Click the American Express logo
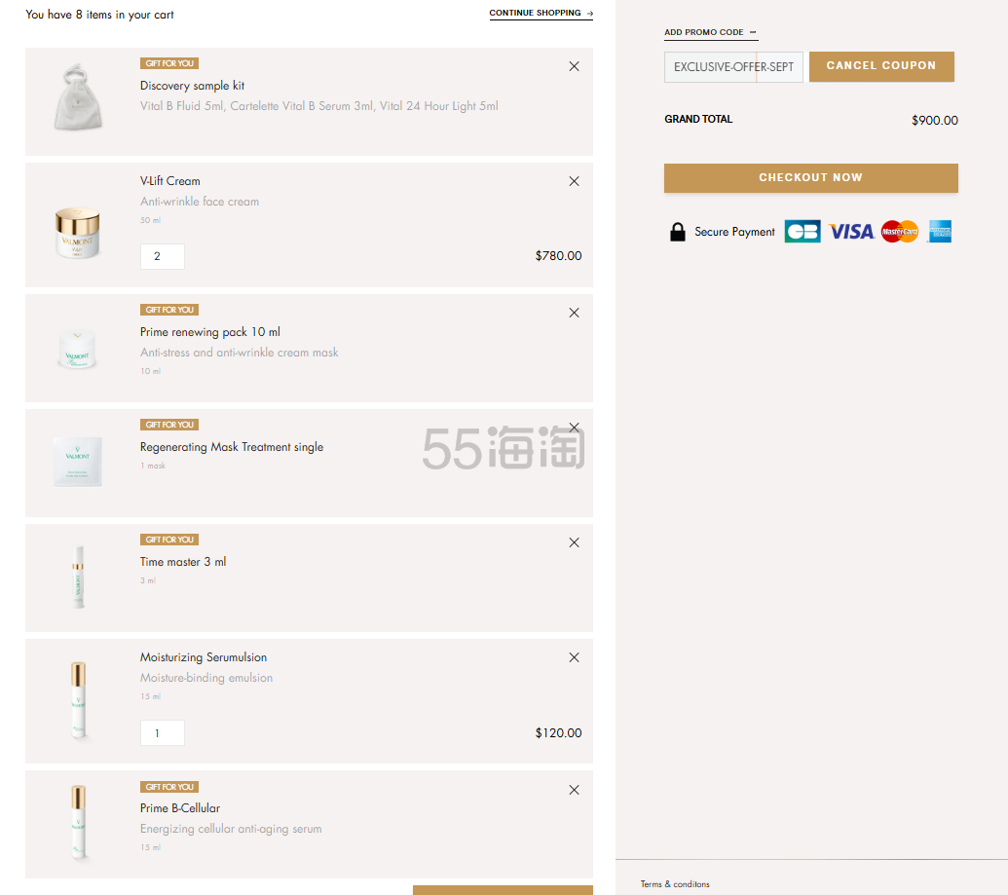Image resolution: width=1008 pixels, height=895 pixels. pos(939,232)
